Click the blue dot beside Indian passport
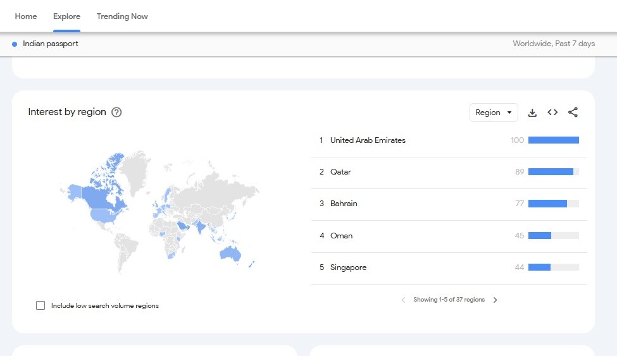The image size is (617, 356). pos(15,44)
